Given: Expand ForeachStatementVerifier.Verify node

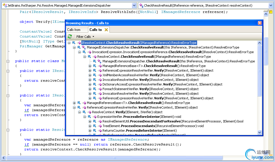Looking at the screenshot, I should (x=90, y=89).
